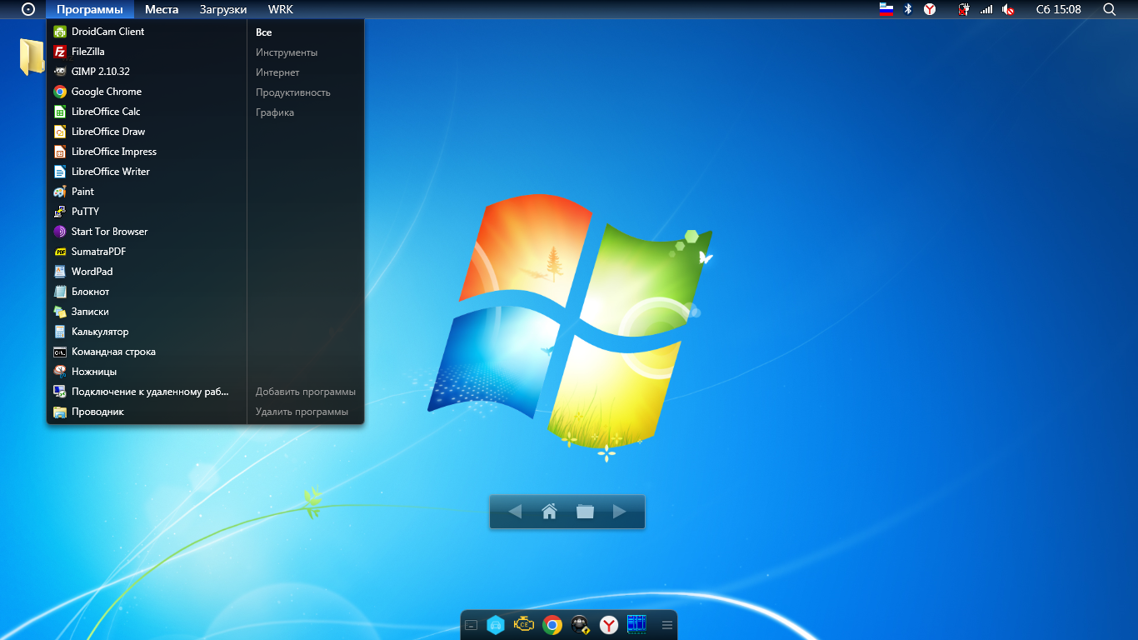The image size is (1138, 640).
Task: Open LibreOffice Draw
Action: [x=147, y=132]
